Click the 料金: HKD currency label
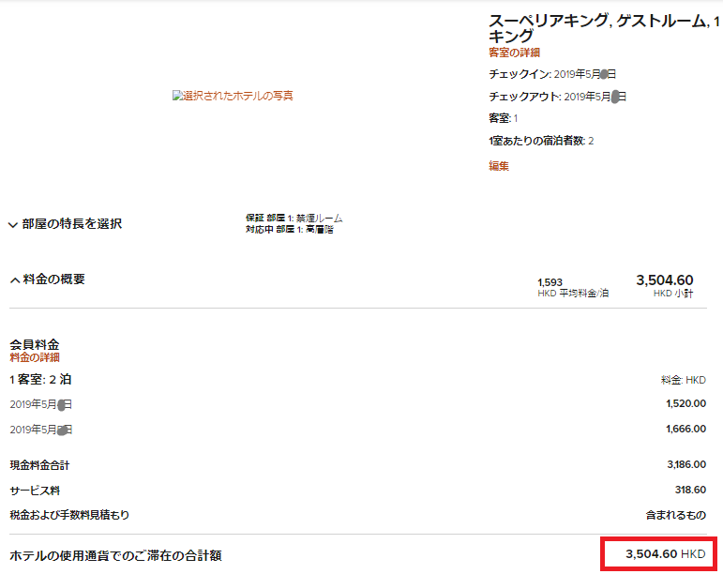Viewport: 723px width, 574px height. pos(684,380)
